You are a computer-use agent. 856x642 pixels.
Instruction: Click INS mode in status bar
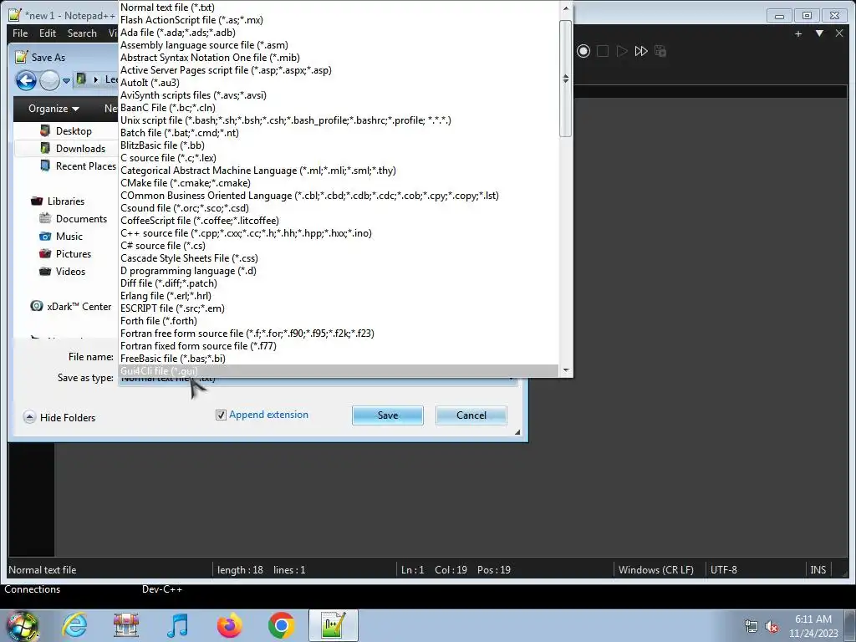818,570
